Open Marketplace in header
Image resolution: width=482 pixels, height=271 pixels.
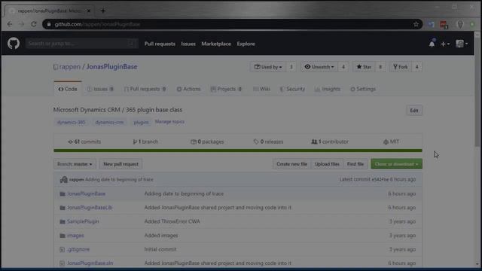pyautogui.click(x=216, y=44)
